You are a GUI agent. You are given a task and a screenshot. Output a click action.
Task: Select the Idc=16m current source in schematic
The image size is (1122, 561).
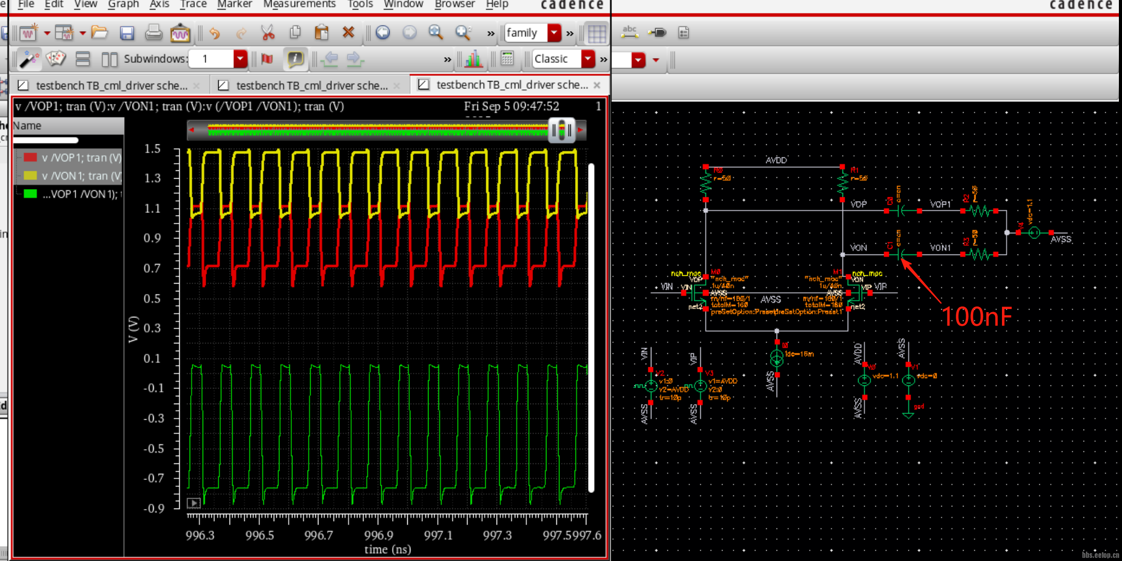tap(777, 357)
